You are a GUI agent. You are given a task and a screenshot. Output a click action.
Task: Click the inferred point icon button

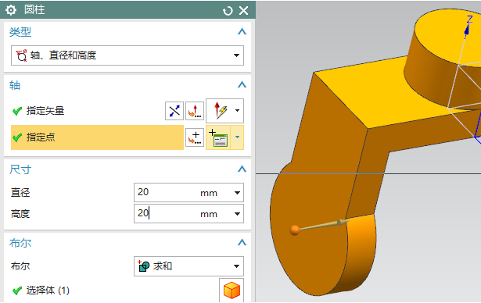(218, 137)
